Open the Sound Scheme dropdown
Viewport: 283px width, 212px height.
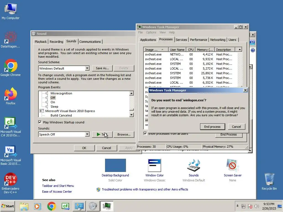87,68
